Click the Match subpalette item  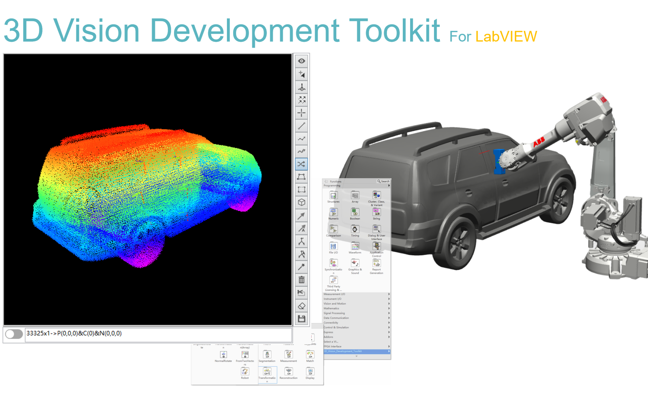(310, 355)
